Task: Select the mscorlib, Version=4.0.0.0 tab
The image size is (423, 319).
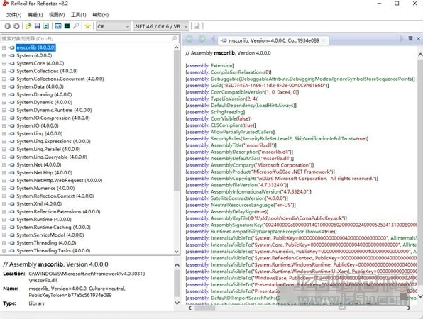Action: pos(273,40)
